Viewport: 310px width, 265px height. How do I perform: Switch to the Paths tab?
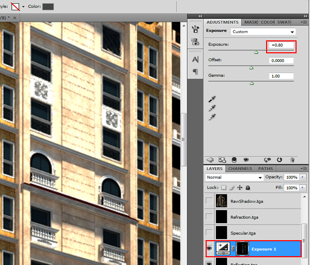click(265, 168)
